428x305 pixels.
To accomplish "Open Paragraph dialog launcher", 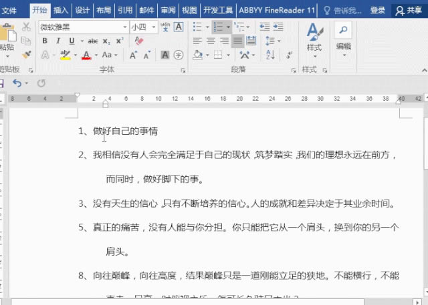I will click(x=294, y=71).
